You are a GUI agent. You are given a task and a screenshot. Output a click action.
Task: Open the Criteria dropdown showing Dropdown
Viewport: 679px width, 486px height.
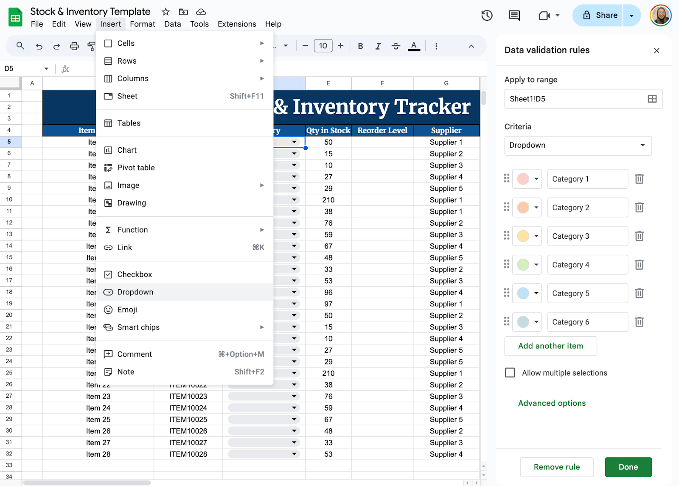[x=578, y=145]
